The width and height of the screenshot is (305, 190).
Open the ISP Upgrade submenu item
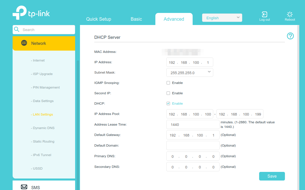point(42,74)
